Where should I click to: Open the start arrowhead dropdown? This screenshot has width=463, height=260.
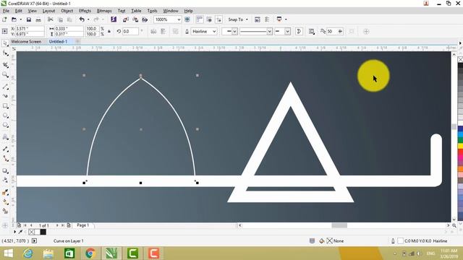click(234, 31)
